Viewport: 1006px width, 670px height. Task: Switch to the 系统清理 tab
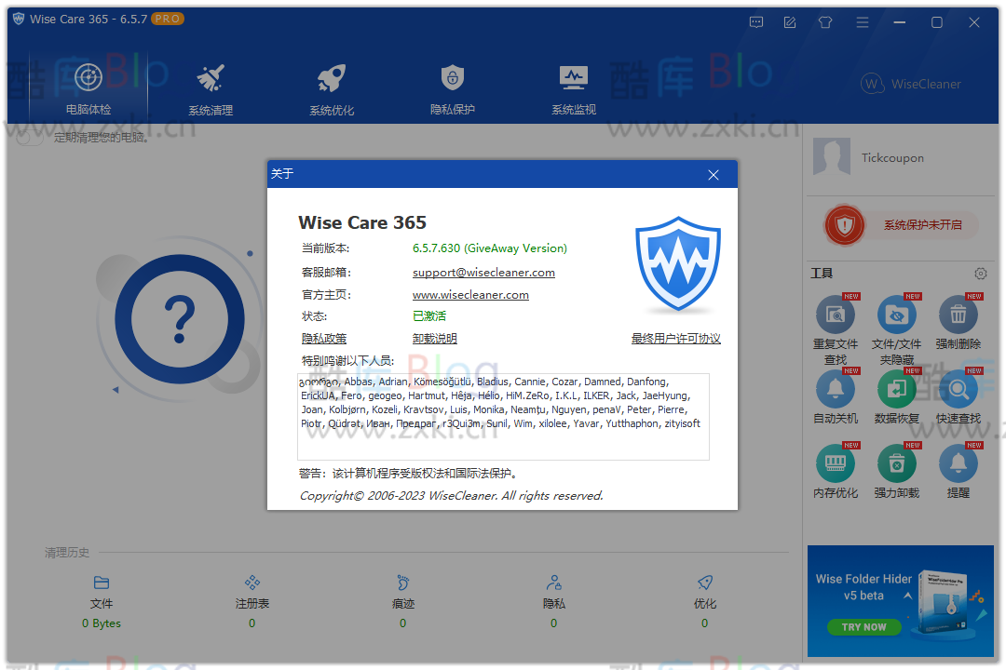(209, 88)
